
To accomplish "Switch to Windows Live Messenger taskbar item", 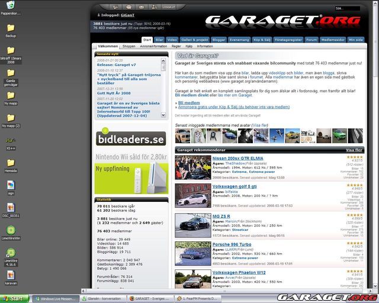I will [56, 299].
